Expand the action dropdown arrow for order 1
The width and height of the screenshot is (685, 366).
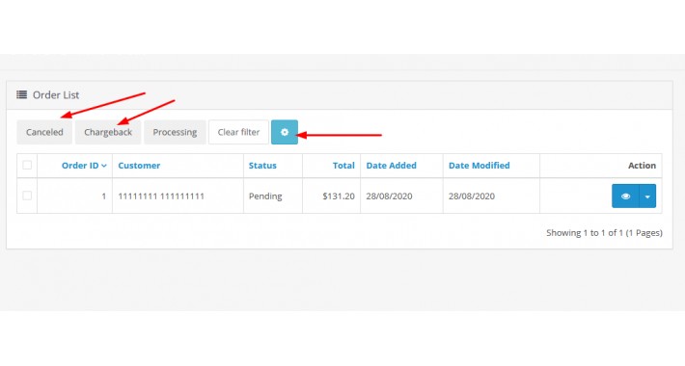pos(647,196)
